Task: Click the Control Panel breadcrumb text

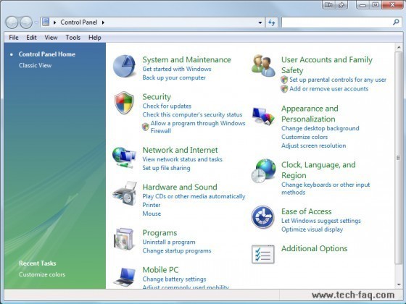Action: tap(79, 22)
